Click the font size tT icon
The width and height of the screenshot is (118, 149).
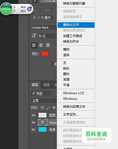click(x=34, y=36)
